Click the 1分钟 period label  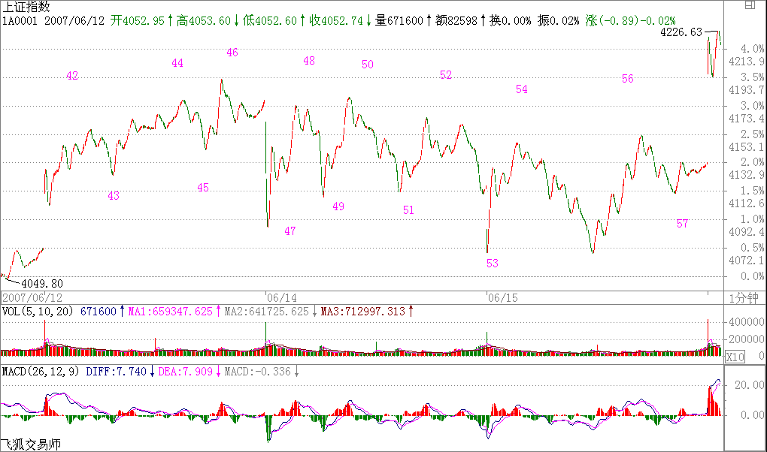746,297
